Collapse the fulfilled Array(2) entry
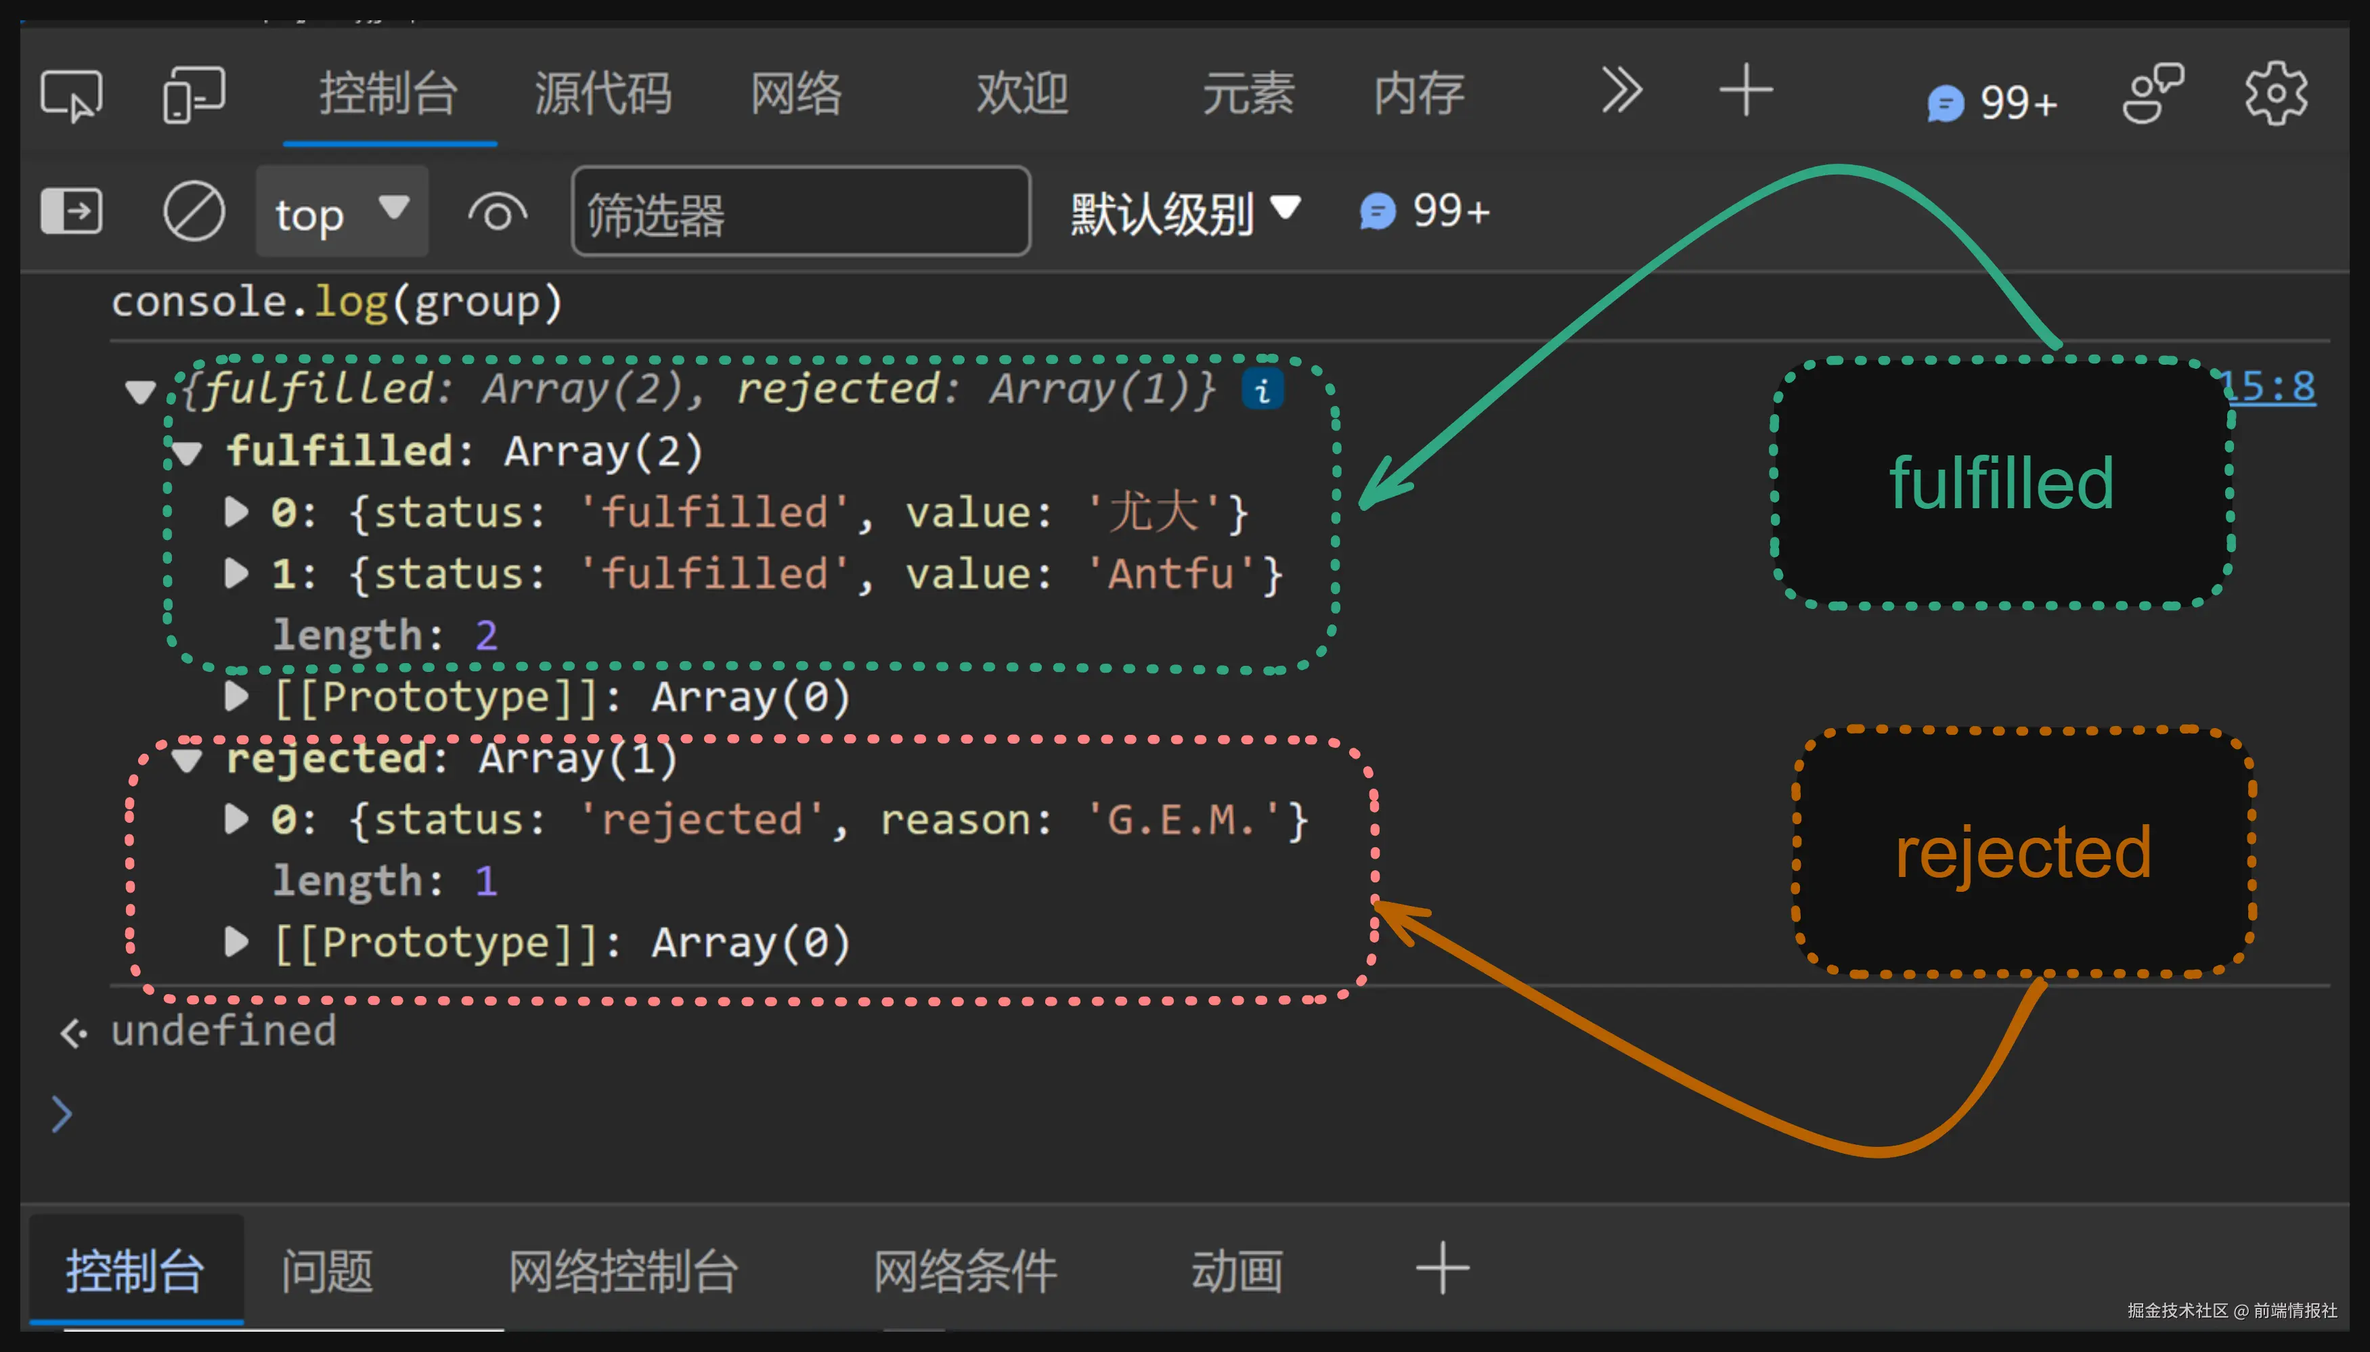This screenshot has width=2370, height=1352. coord(188,451)
